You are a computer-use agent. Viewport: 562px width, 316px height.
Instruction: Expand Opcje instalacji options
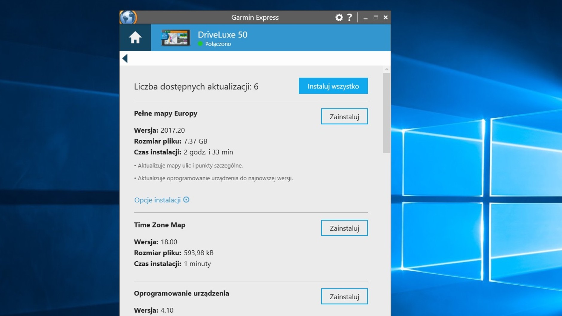pyautogui.click(x=162, y=200)
